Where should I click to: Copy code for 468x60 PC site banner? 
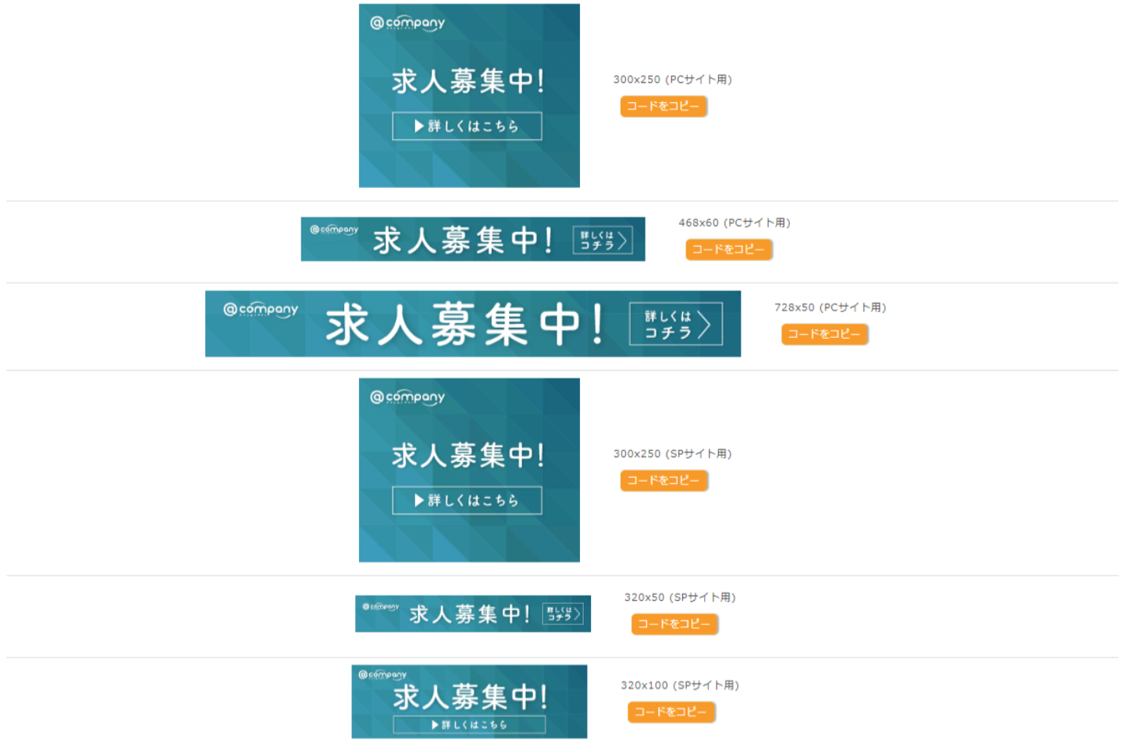(729, 250)
